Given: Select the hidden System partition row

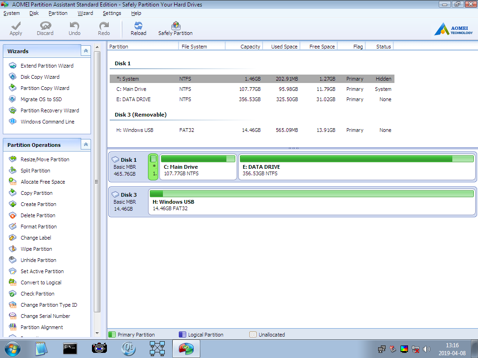Looking at the screenshot, I should point(252,79).
